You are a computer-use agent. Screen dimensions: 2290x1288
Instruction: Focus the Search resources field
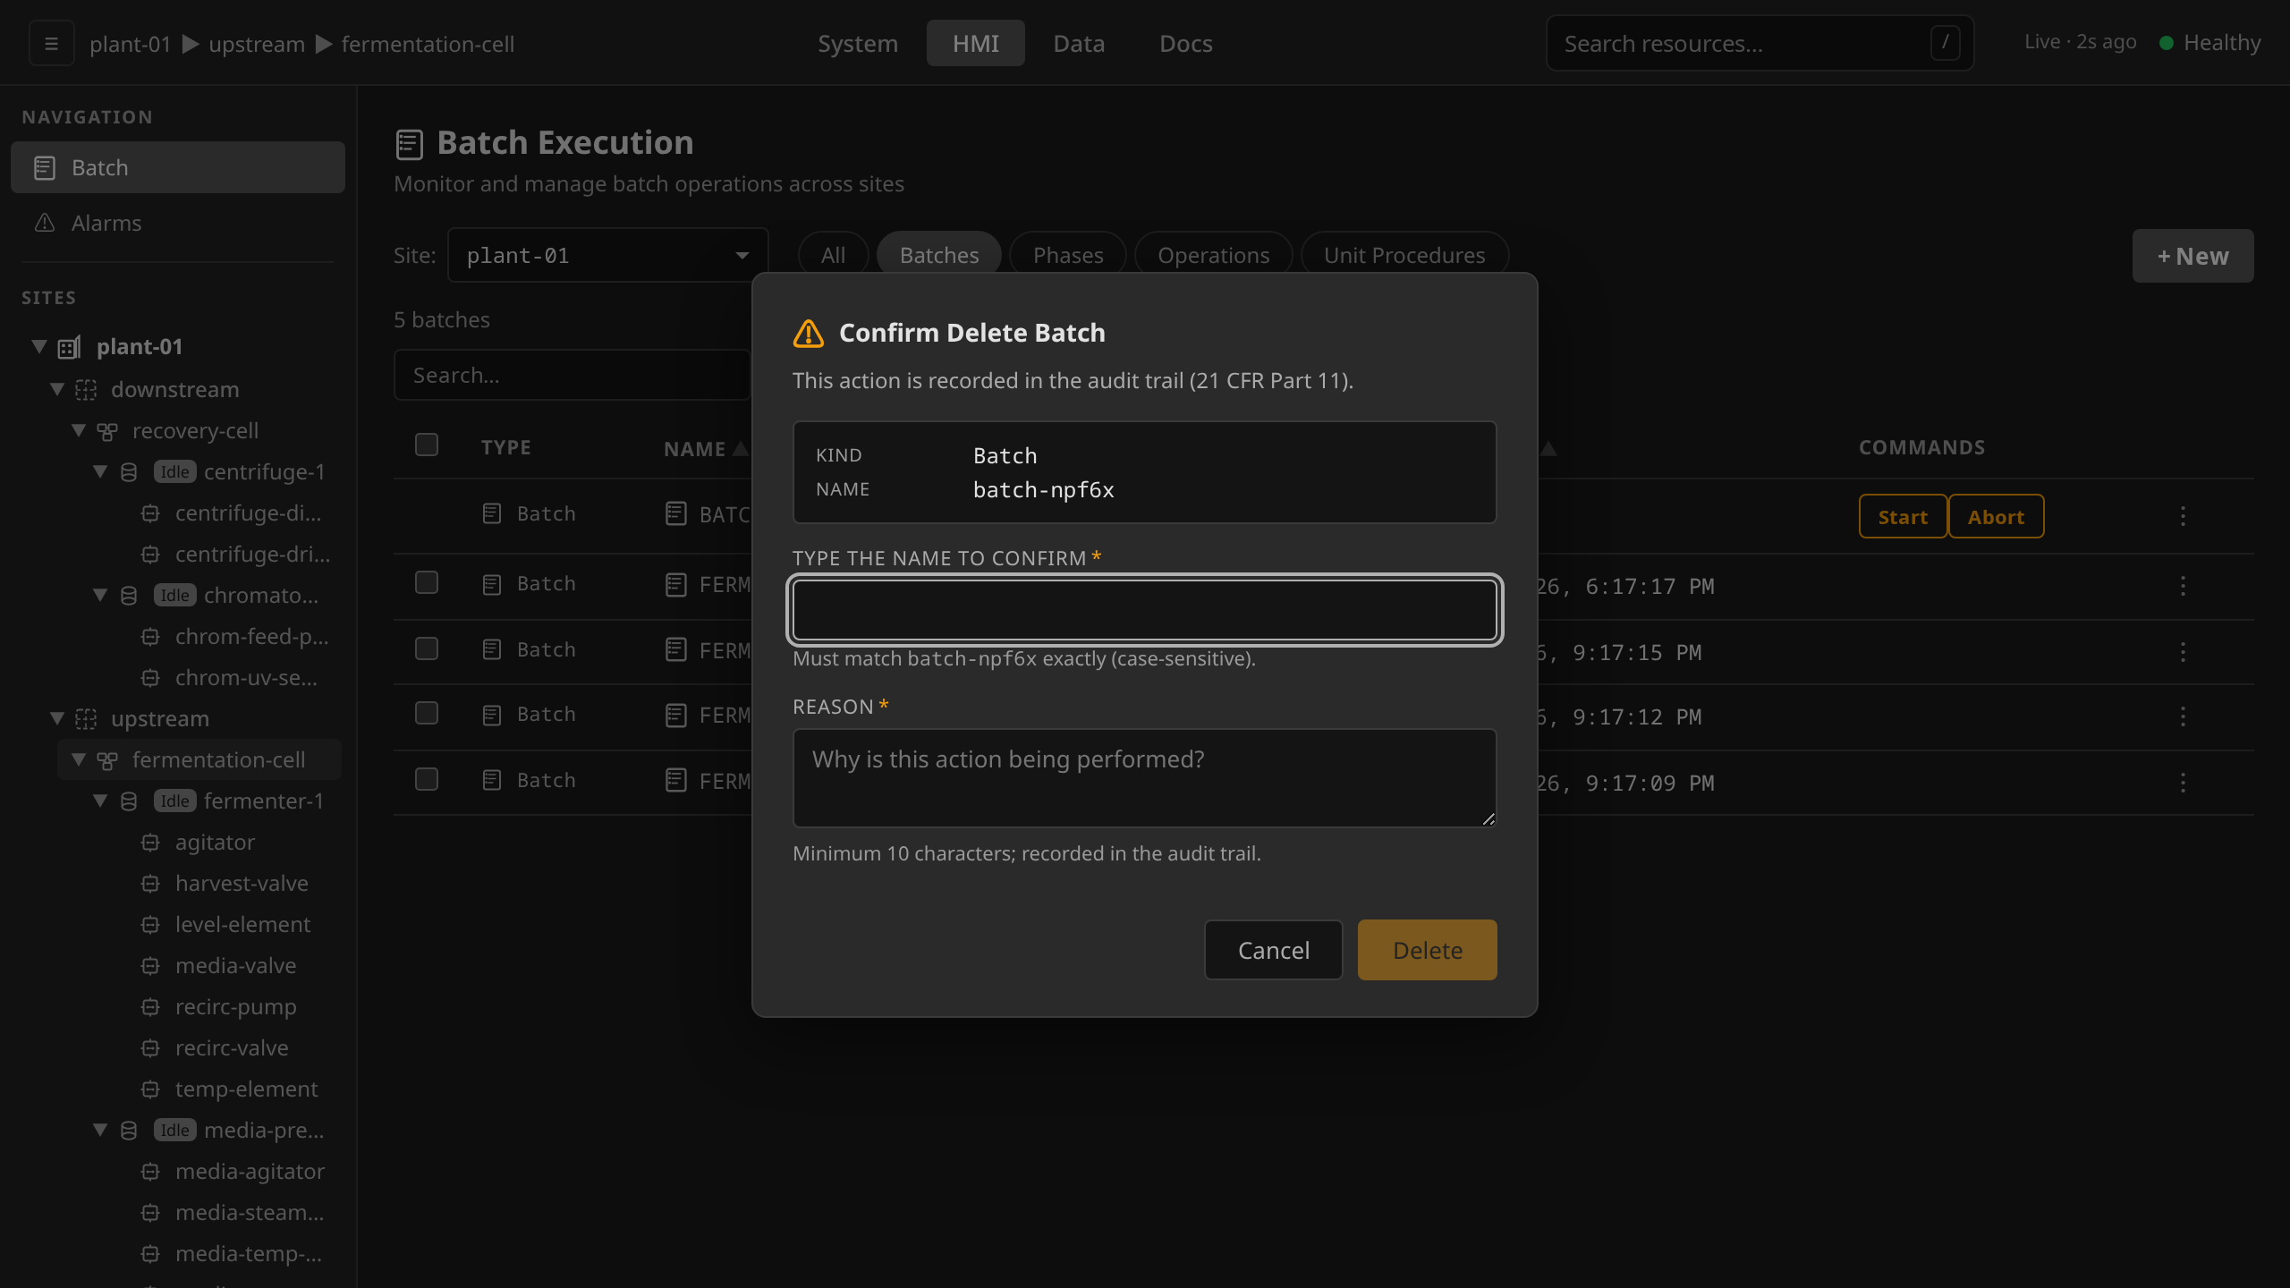(x=1760, y=43)
